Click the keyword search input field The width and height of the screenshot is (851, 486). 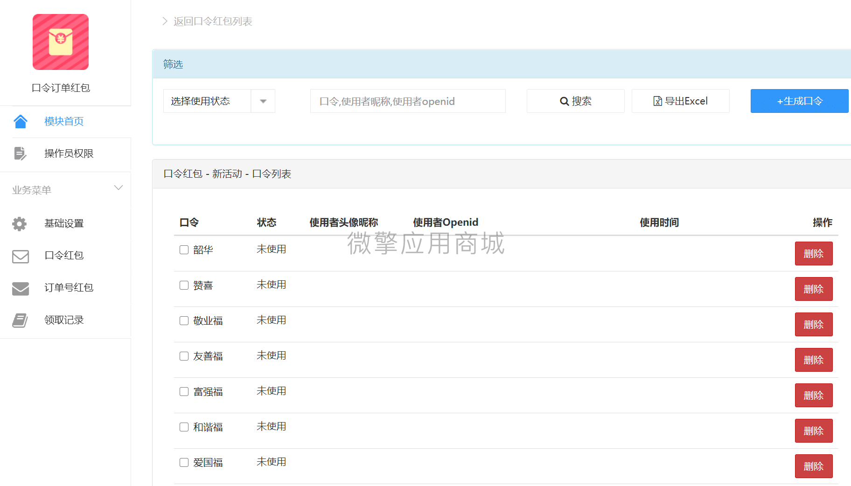[x=408, y=101]
